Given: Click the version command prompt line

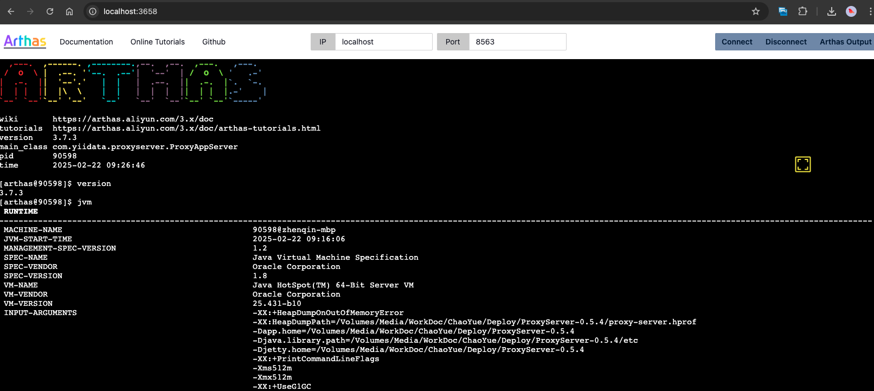Looking at the screenshot, I should click(x=55, y=183).
